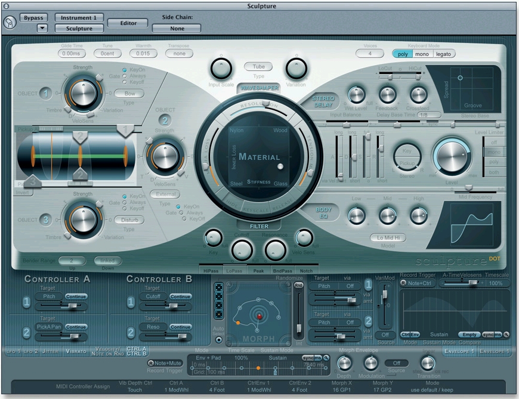Open the Body EQ Model menu Lo Mid Hi
This screenshot has width=519, height=399.
point(388,237)
